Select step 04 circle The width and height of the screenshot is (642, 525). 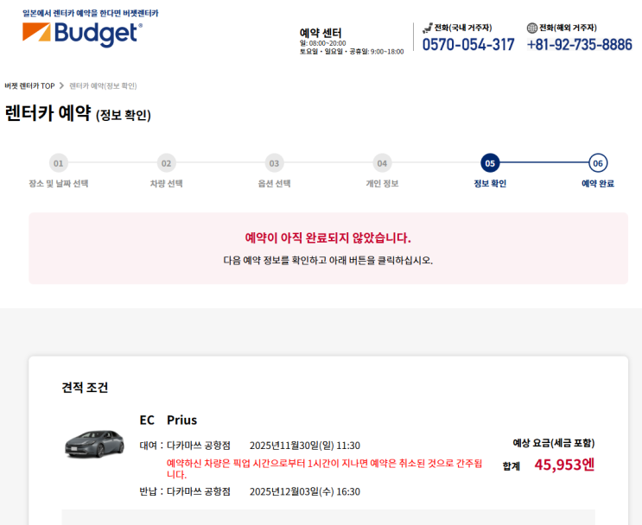pyautogui.click(x=382, y=163)
